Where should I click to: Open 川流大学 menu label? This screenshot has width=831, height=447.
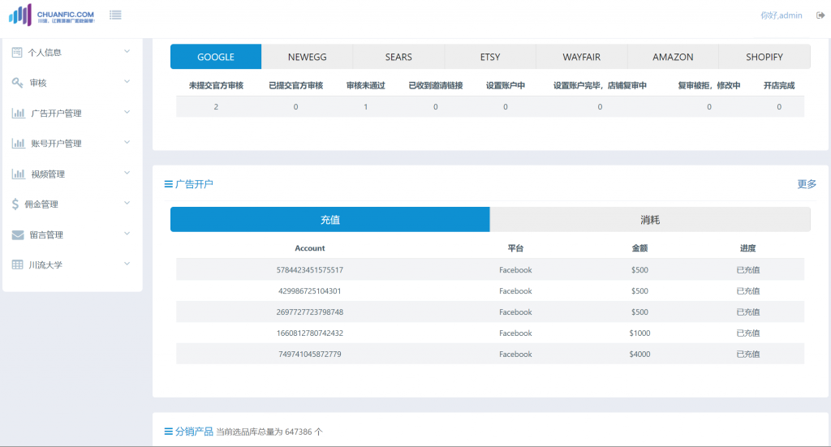point(45,264)
